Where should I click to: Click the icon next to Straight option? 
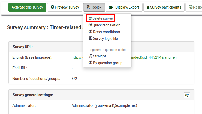90,56
